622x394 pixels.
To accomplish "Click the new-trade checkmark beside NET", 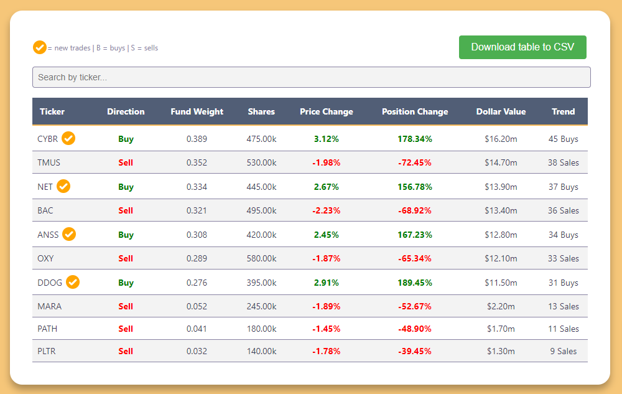I will (63, 186).
